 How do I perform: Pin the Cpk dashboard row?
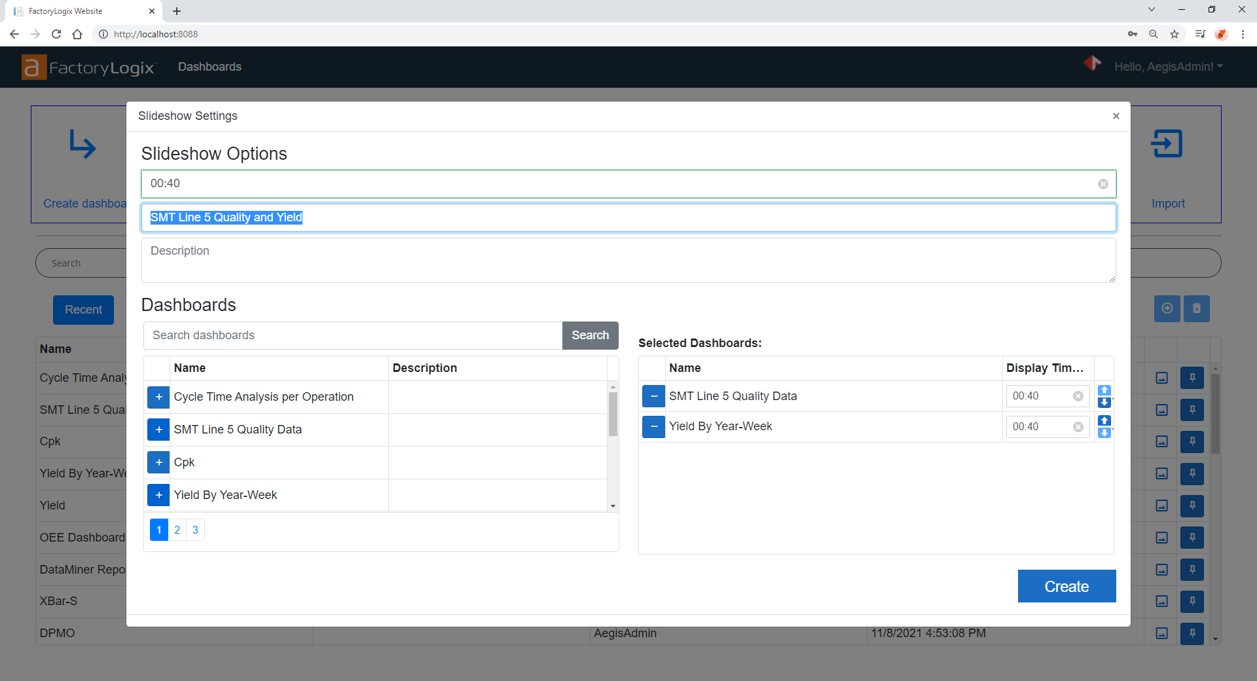pyautogui.click(x=1192, y=441)
